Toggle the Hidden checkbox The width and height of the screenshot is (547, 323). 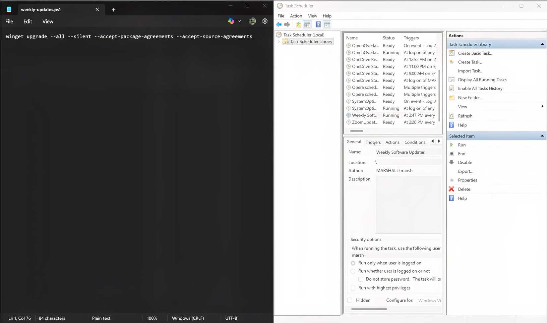pos(350,300)
